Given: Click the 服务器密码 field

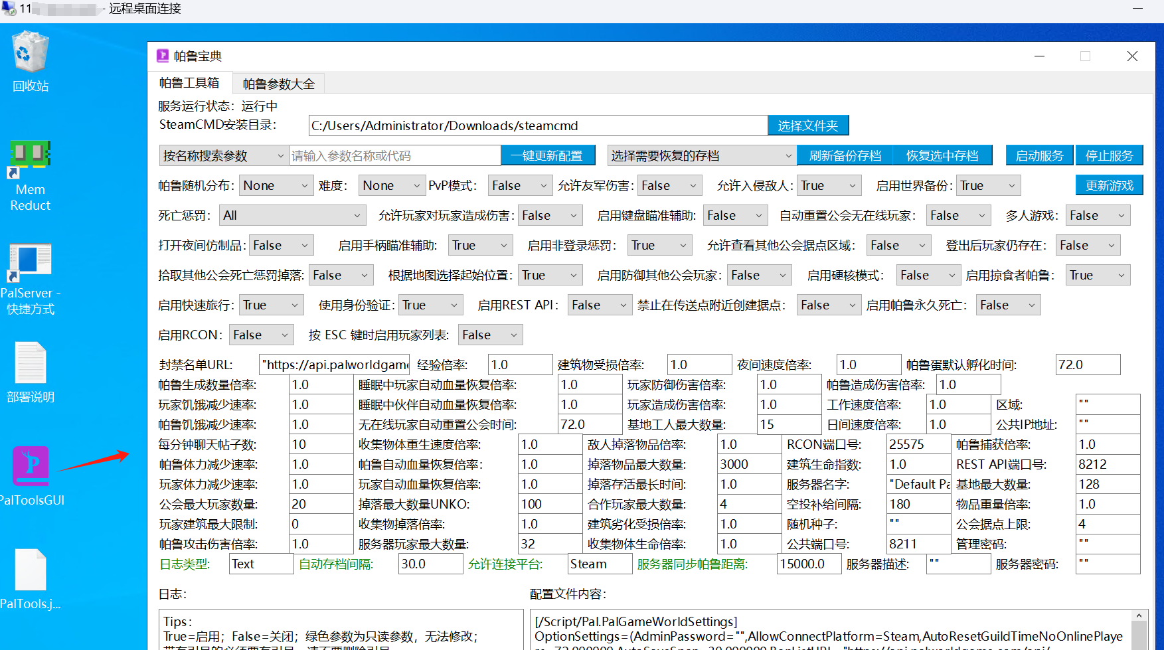Looking at the screenshot, I should pyautogui.click(x=1108, y=564).
